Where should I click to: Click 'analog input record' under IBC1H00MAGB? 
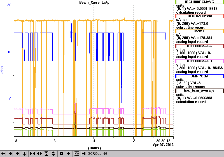coord(192,72)
